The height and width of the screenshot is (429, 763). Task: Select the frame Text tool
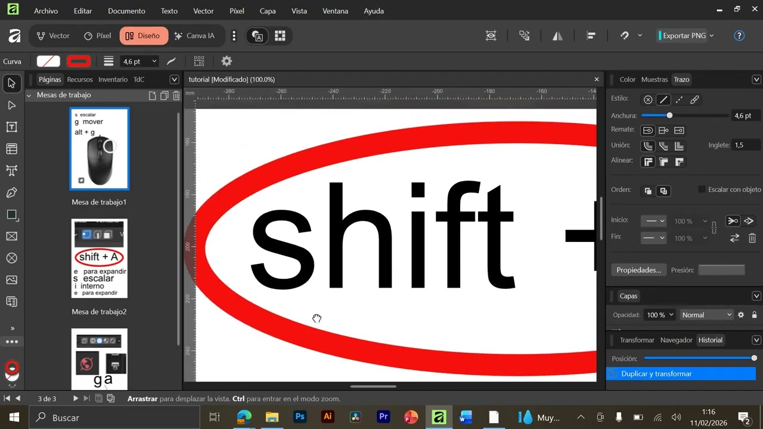click(11, 127)
